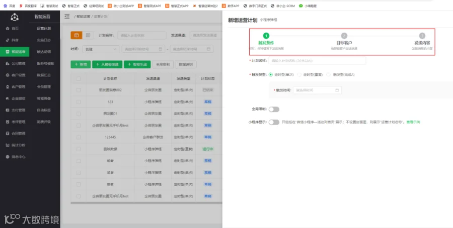Open 自动标签 in the sub-menu
The image size is (453, 228).
click(x=44, y=110)
